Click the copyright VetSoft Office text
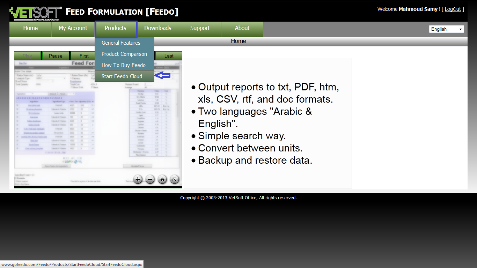477x268 pixels. (239, 198)
